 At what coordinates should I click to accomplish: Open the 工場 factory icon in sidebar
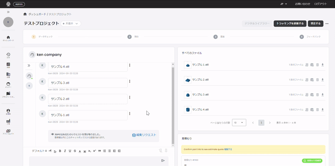click(8, 121)
